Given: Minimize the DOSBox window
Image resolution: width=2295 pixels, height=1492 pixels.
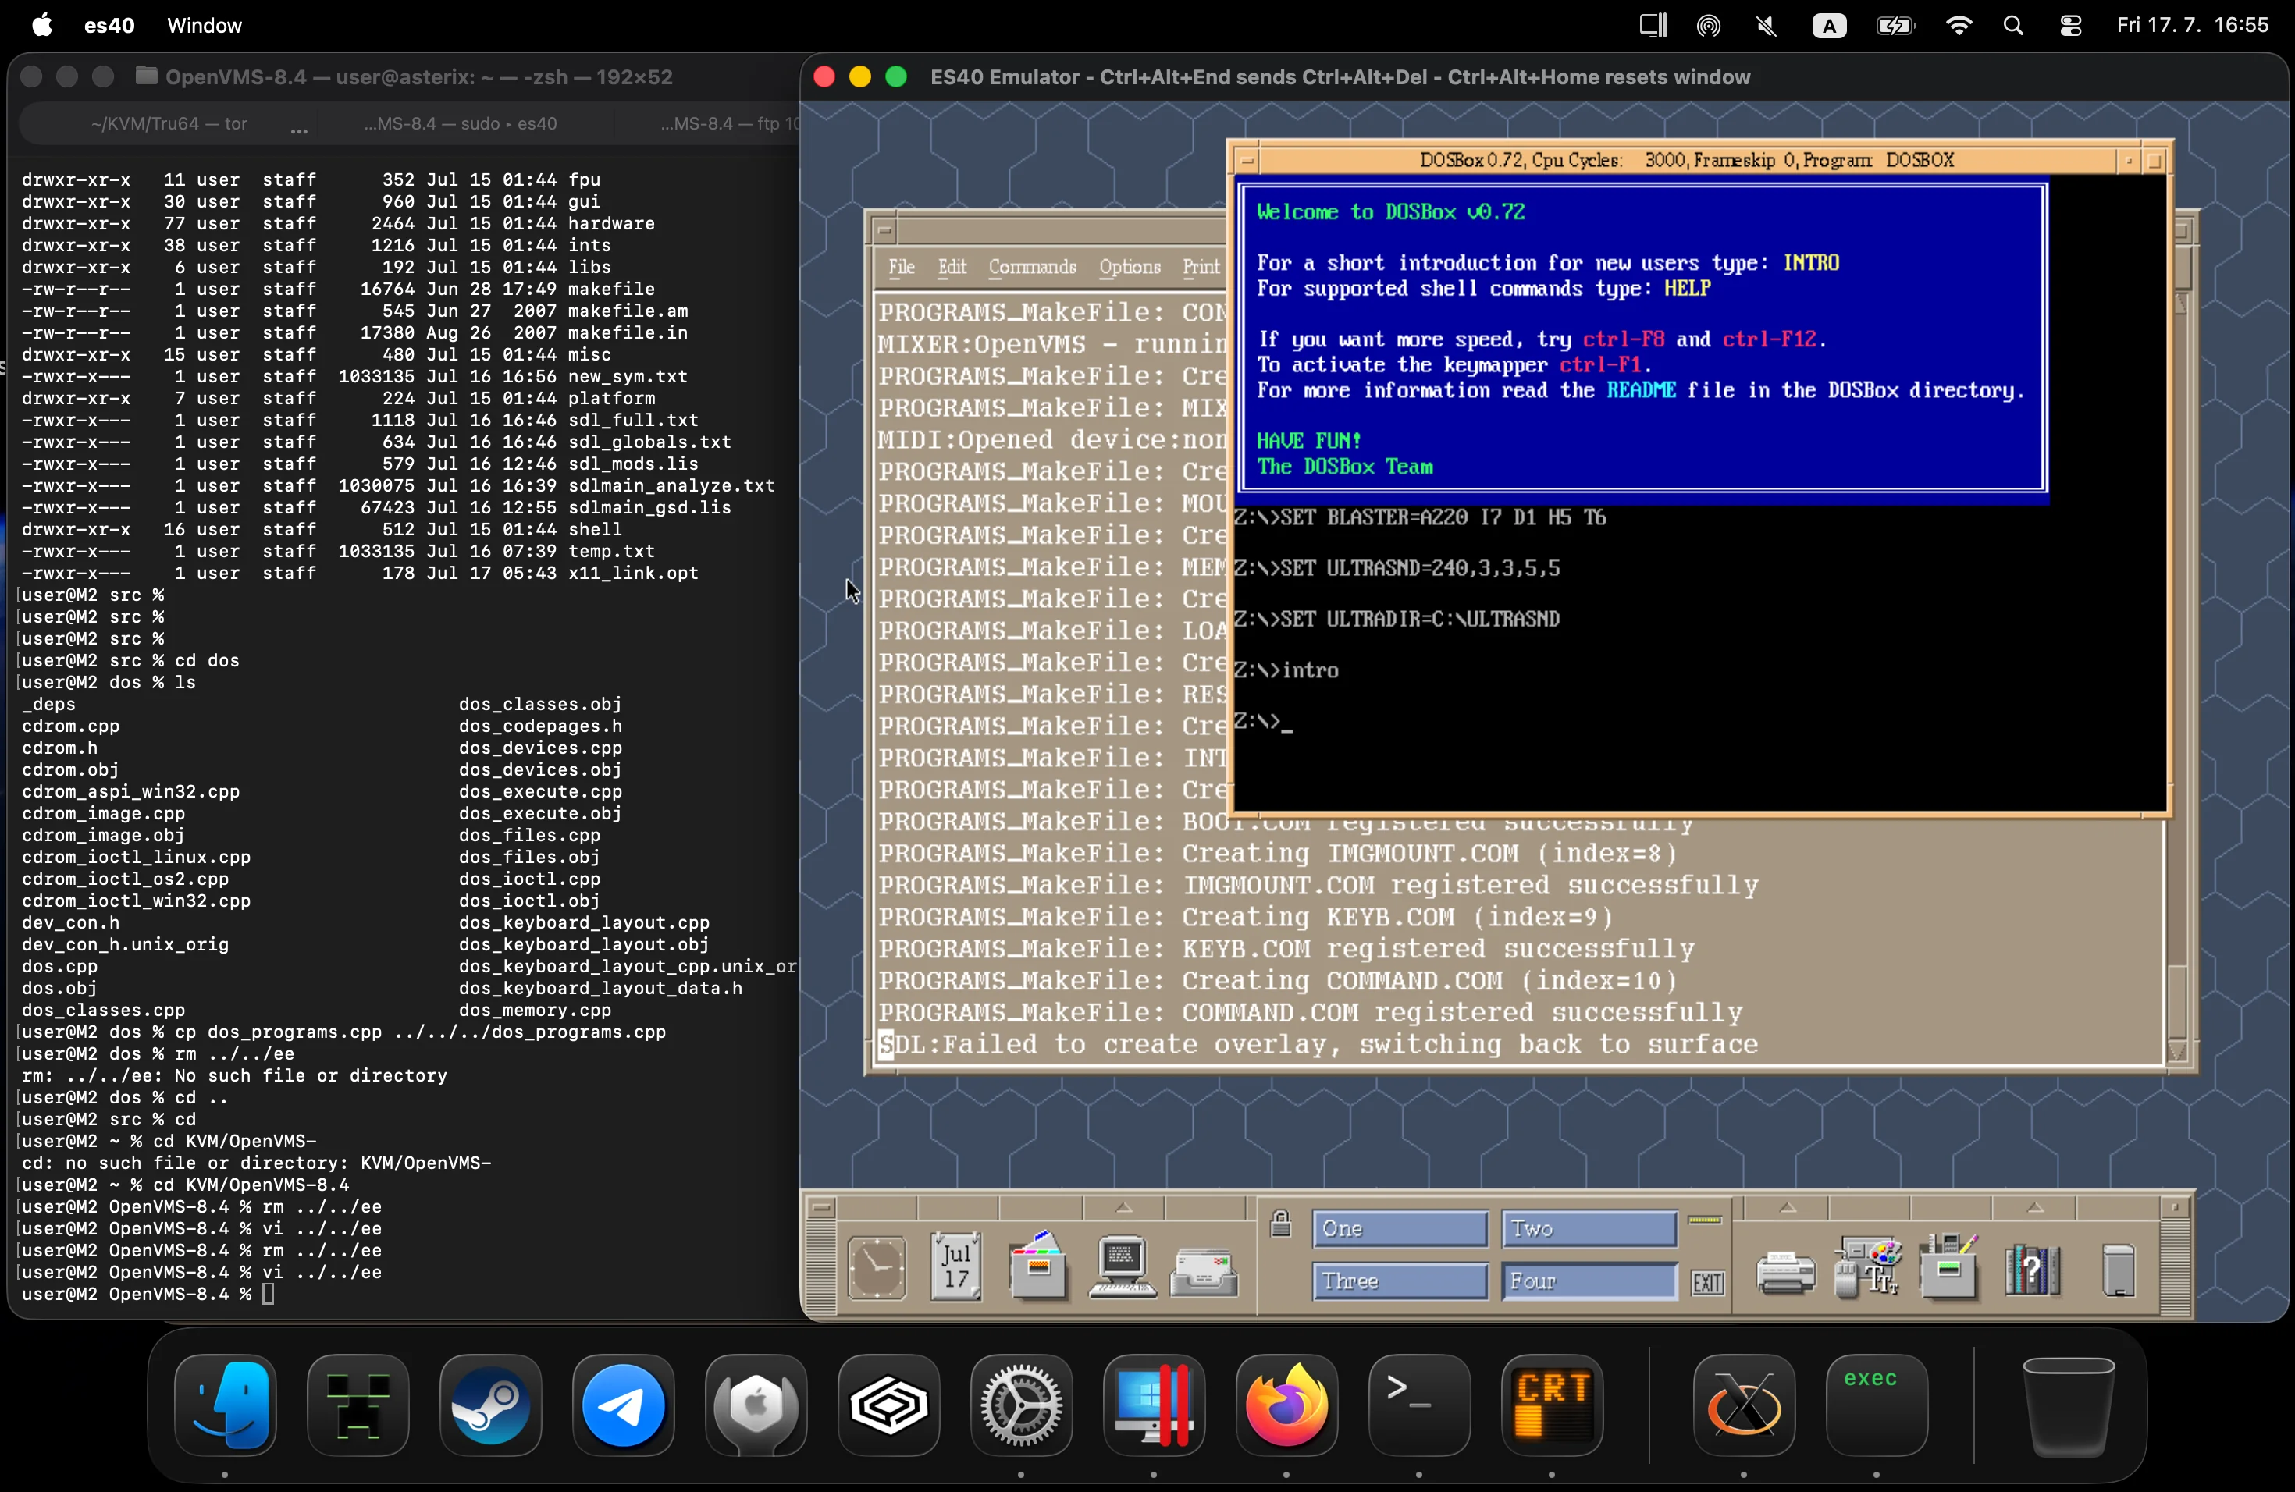Looking at the screenshot, I should click(2128, 161).
